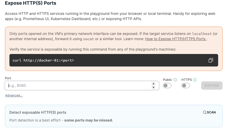Copy the curl command to clipboard
Screen dimensions: 226x133
tap(211, 60)
